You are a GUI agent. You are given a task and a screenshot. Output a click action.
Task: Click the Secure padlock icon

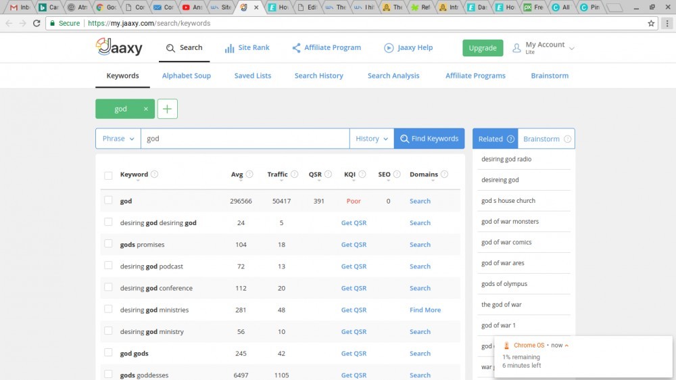pyautogui.click(x=52, y=23)
